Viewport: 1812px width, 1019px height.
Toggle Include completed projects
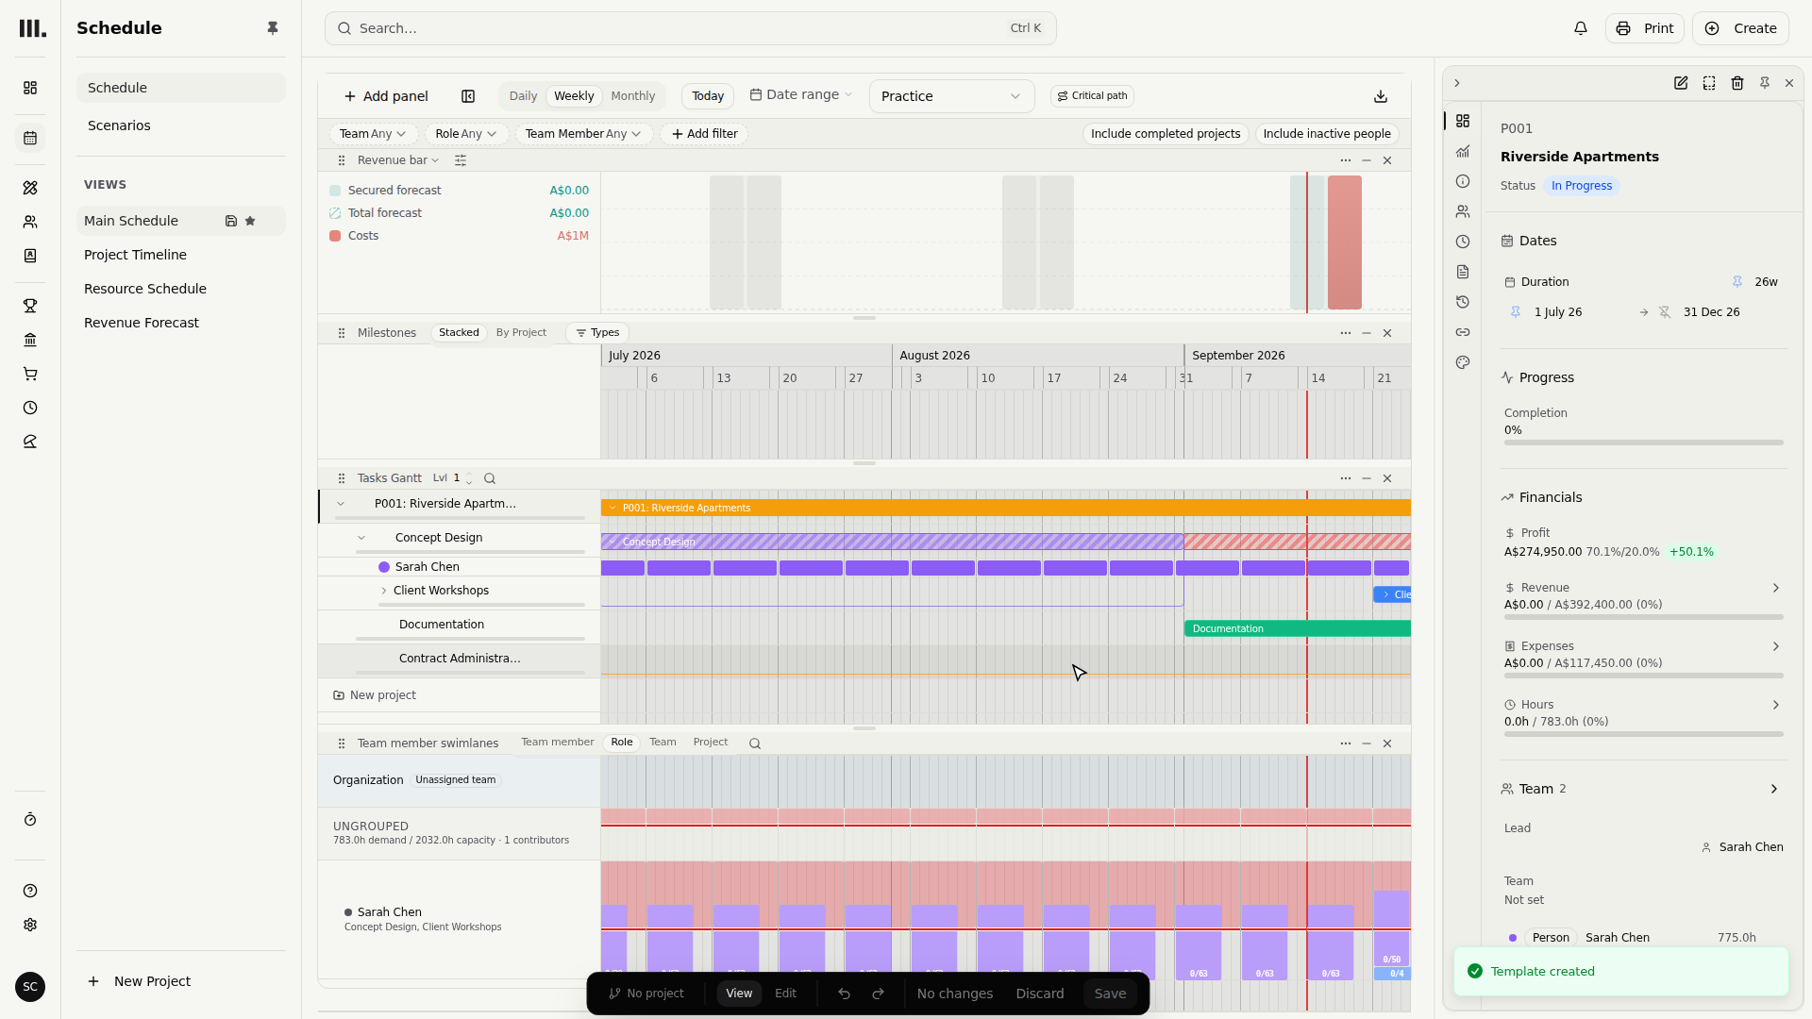point(1166,134)
